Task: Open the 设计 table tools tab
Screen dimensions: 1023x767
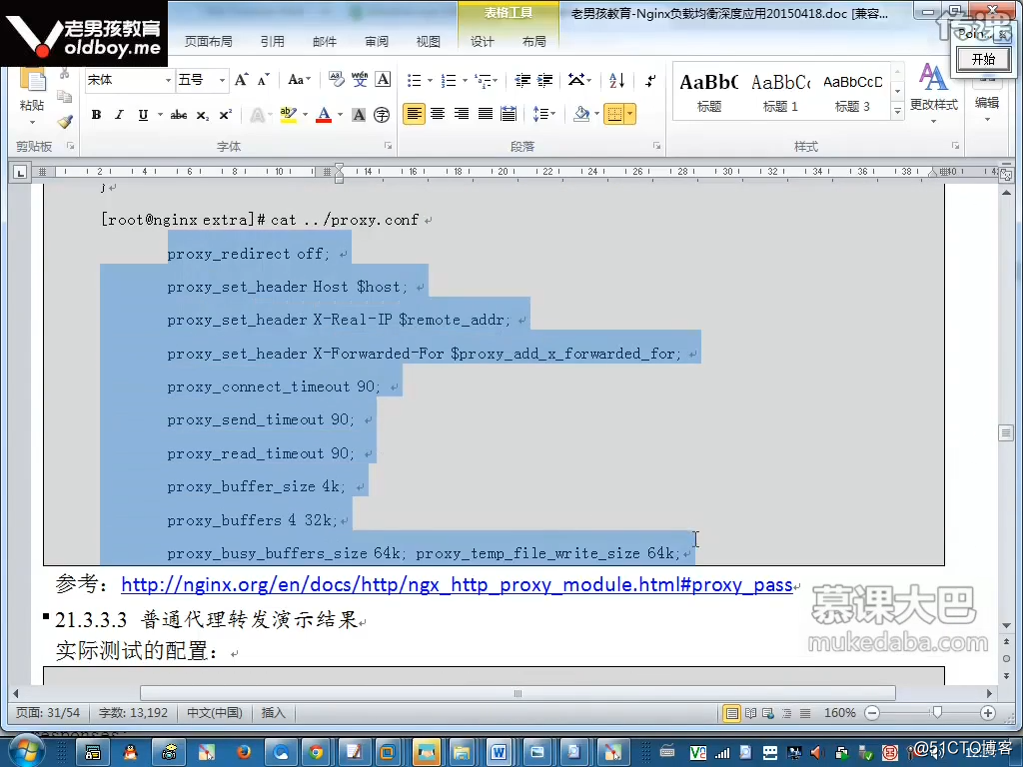Action: click(483, 41)
